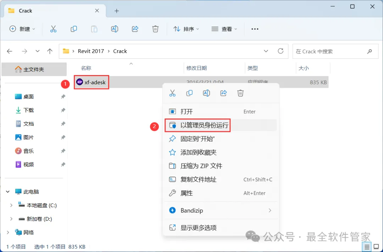Expand the 本地磁盘 (C:) node
This screenshot has width=383, height=252.
[x=11, y=205]
